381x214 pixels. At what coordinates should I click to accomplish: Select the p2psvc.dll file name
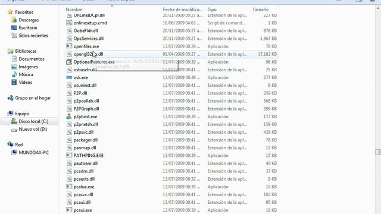[x=83, y=132]
